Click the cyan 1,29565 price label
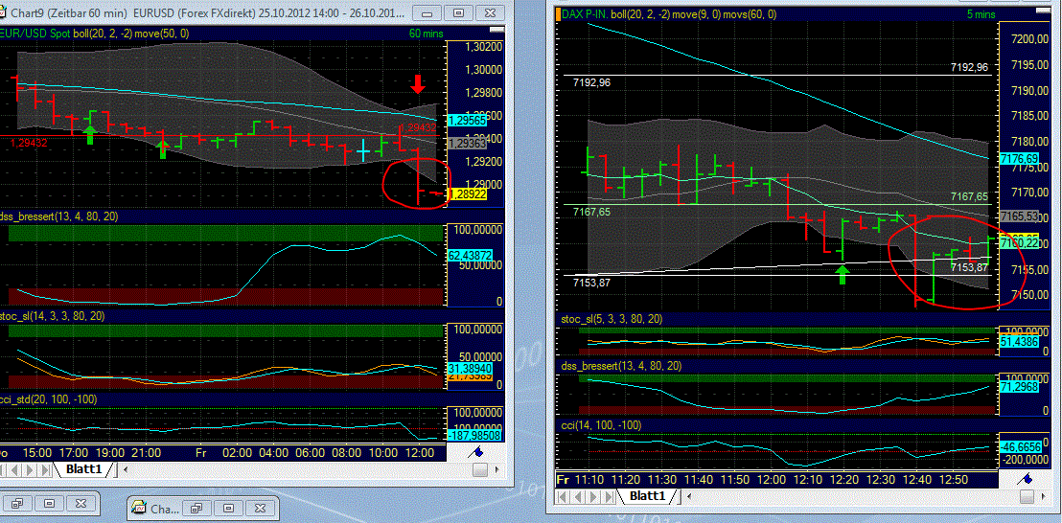Viewport: 1062px width, 523px height. pyautogui.click(x=467, y=119)
